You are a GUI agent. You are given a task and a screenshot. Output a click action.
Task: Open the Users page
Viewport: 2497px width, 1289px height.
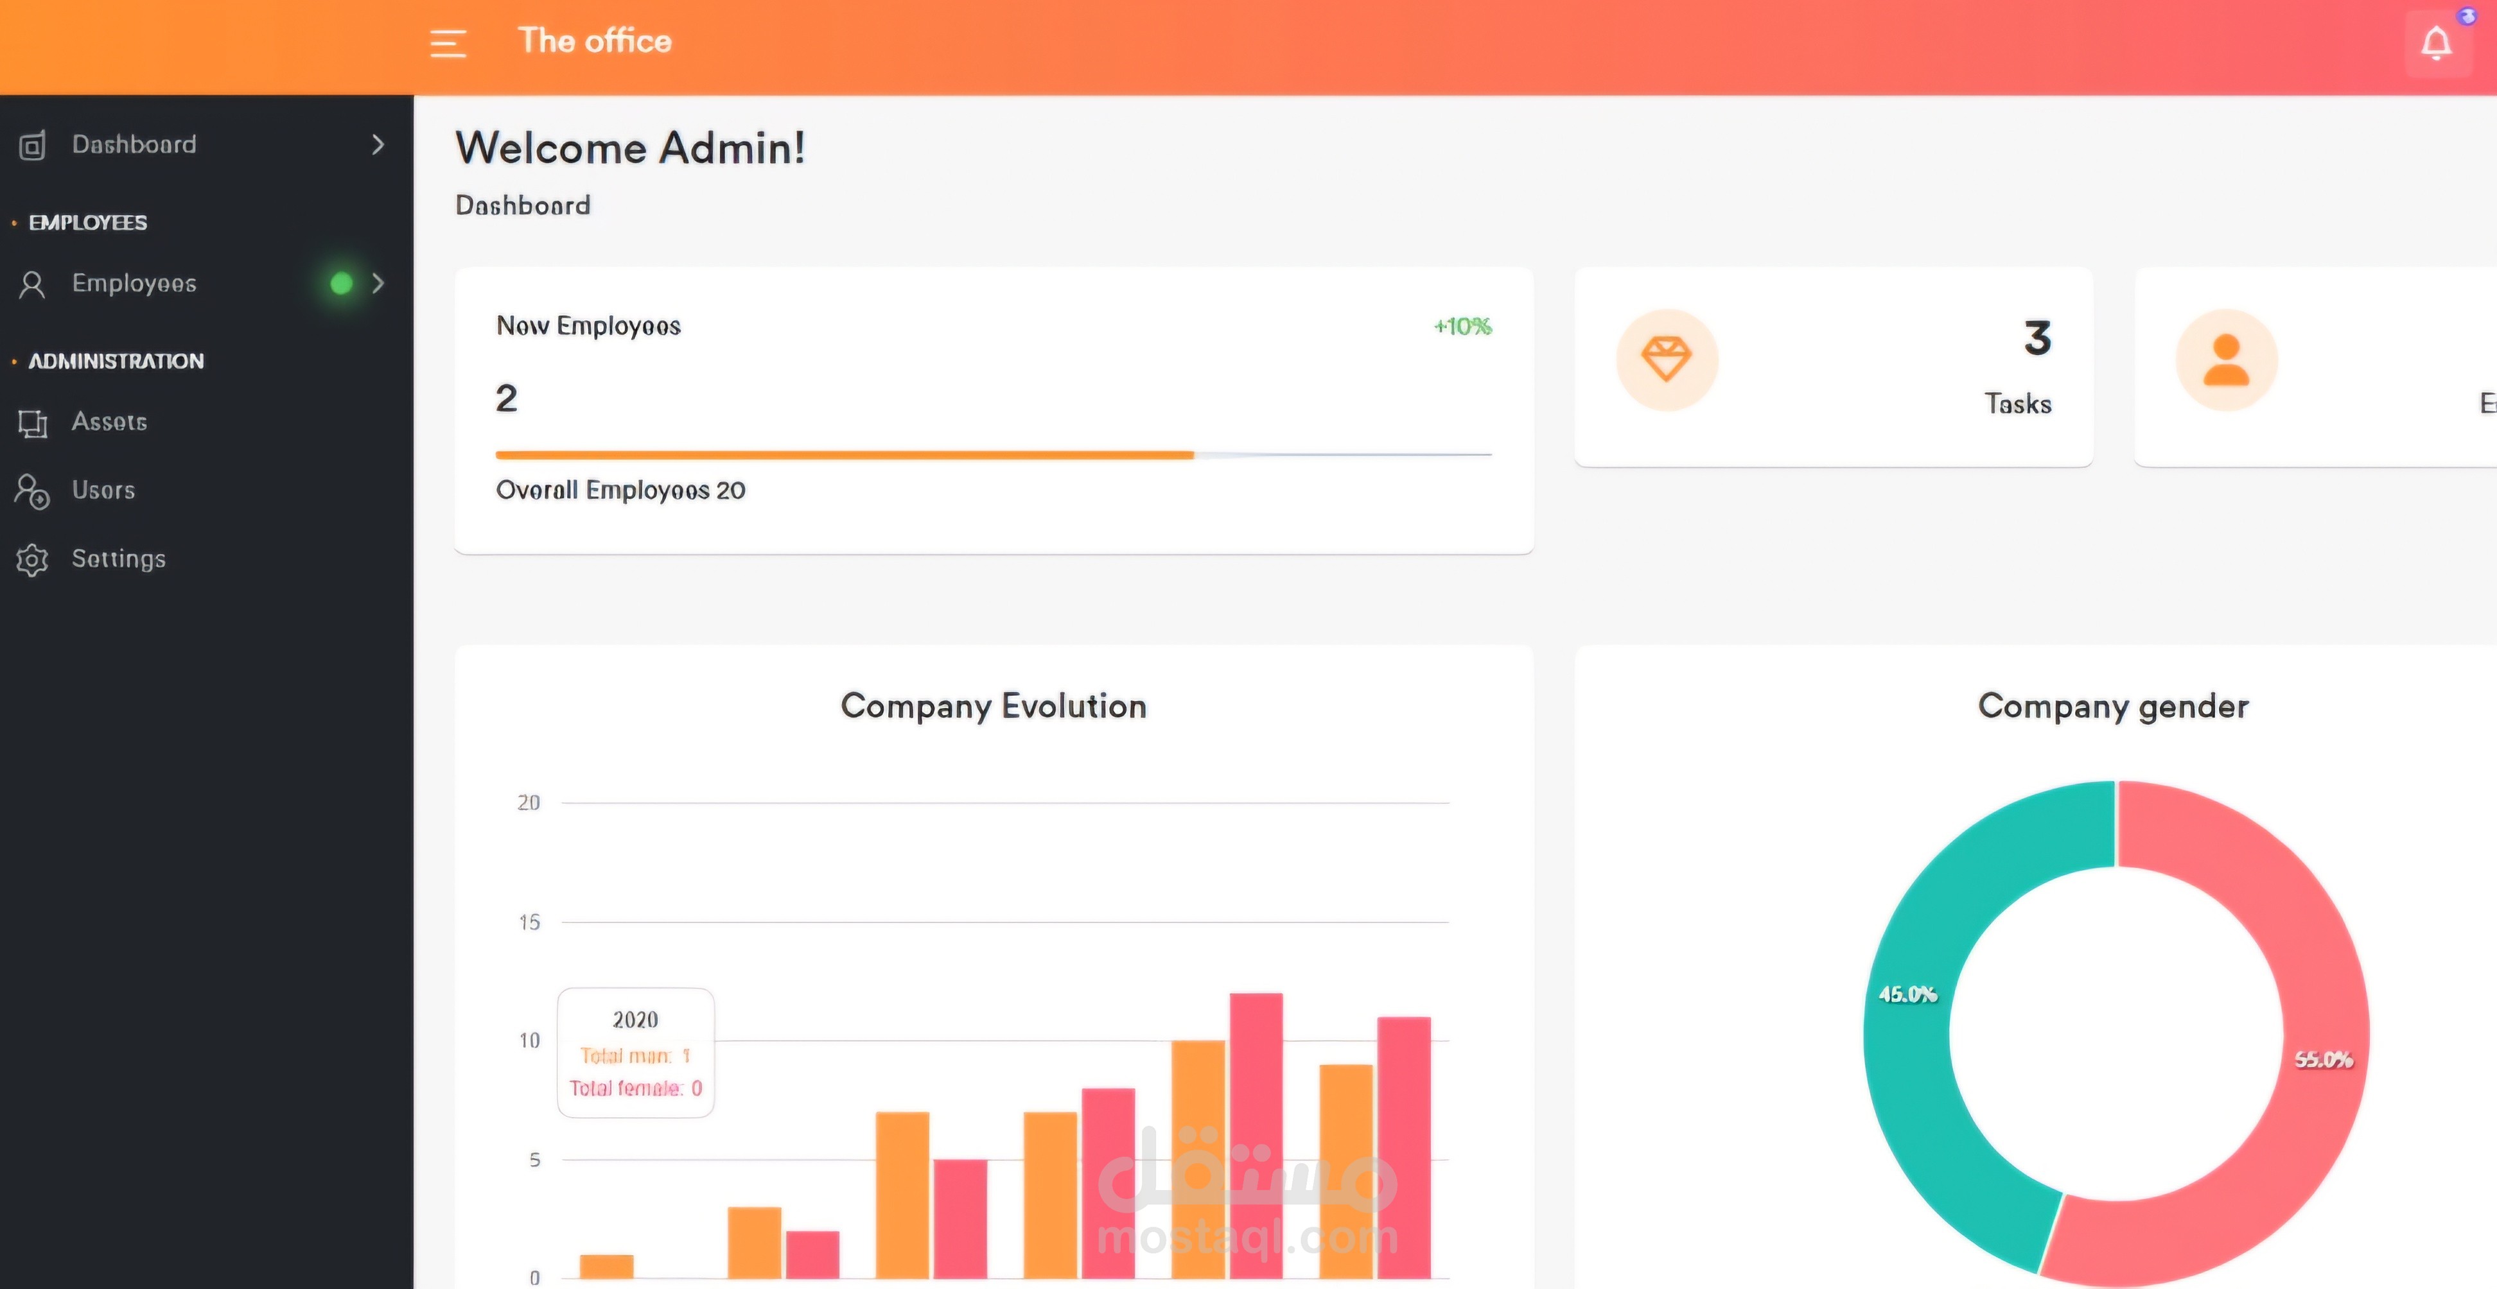click(206, 490)
